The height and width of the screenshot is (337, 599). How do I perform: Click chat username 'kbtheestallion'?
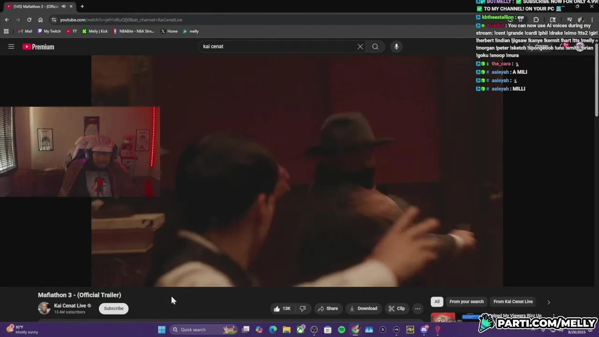[x=498, y=17]
